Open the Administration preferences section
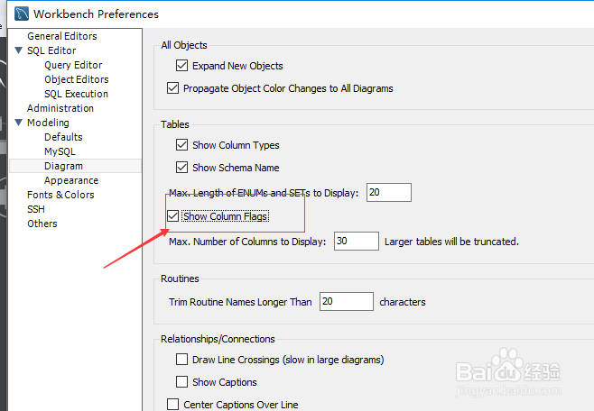 (60, 108)
